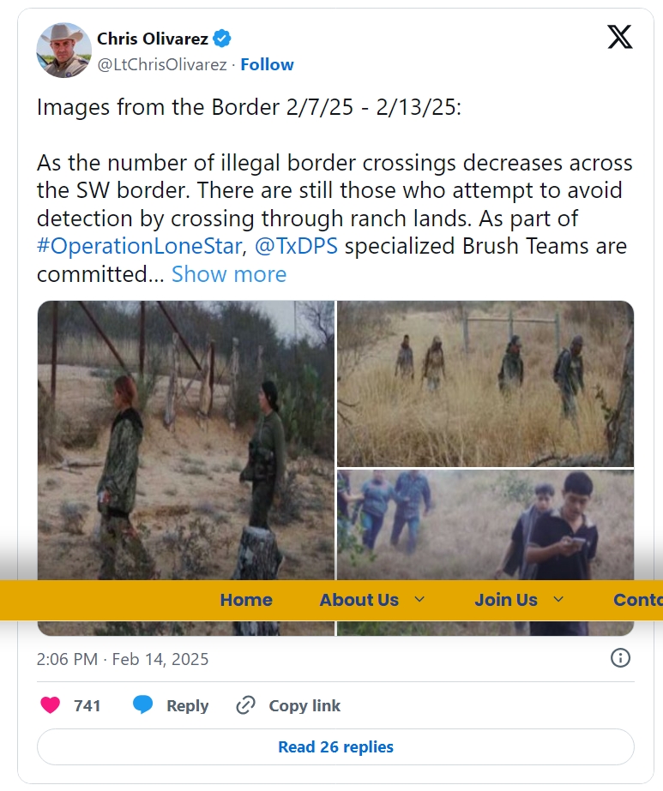The width and height of the screenshot is (663, 791).
Task: View photo of group in tall grass
Action: (x=485, y=383)
